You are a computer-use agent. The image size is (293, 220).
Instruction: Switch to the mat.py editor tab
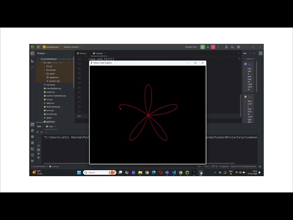(81, 53)
